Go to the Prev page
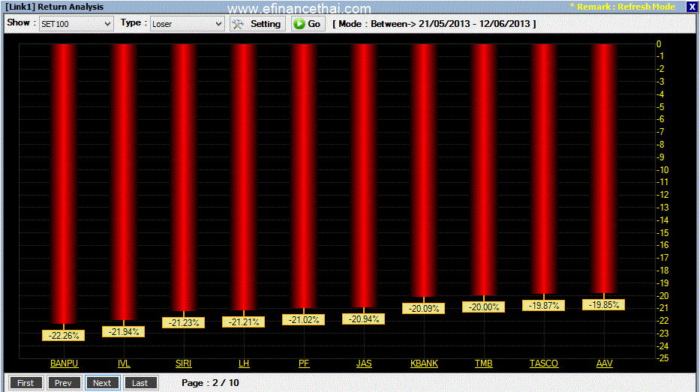700x392 pixels. tap(63, 383)
